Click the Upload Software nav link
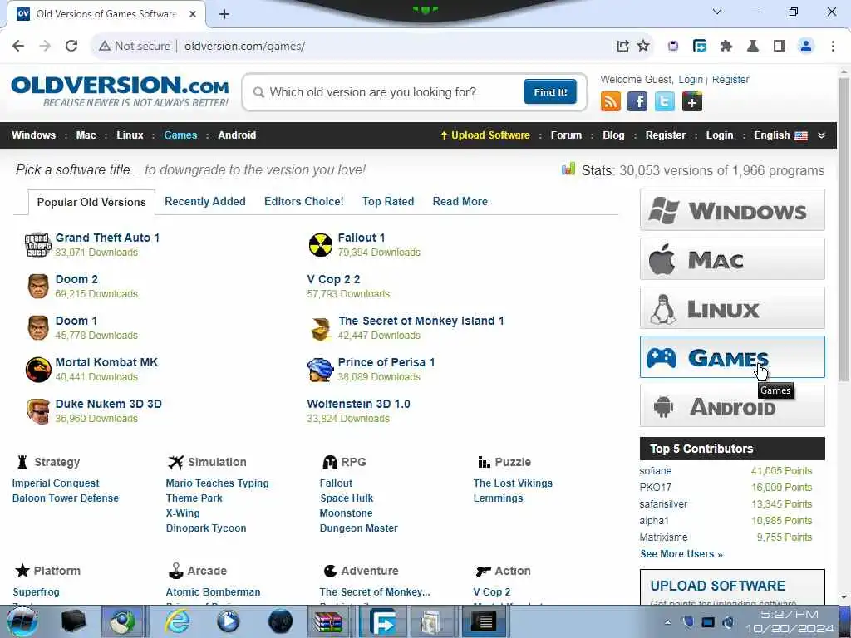 point(485,135)
